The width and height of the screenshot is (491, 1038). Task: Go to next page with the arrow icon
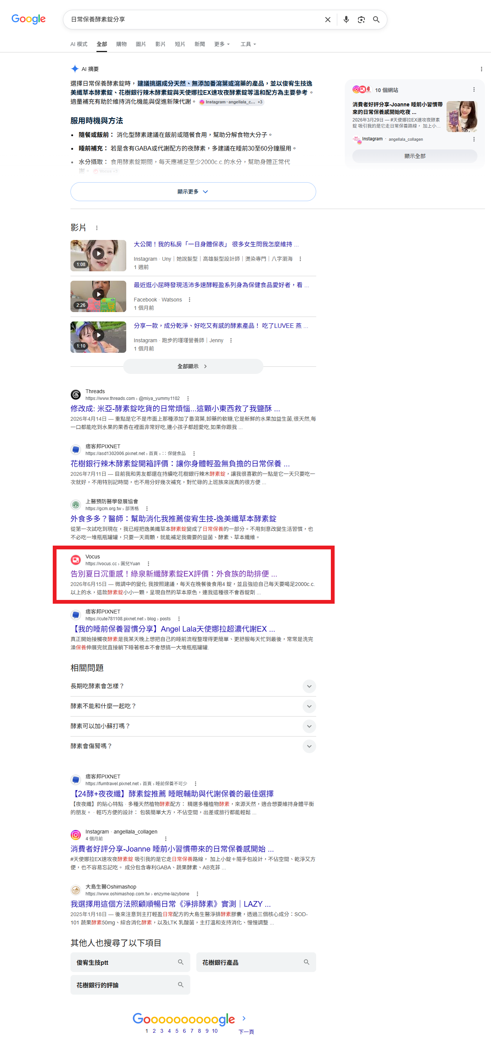pos(244,1018)
